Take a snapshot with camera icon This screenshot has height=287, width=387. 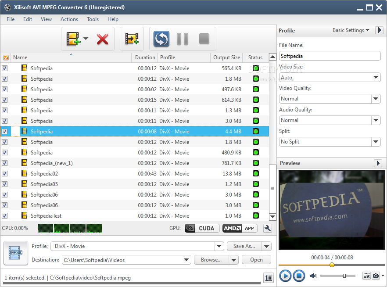tap(376, 276)
